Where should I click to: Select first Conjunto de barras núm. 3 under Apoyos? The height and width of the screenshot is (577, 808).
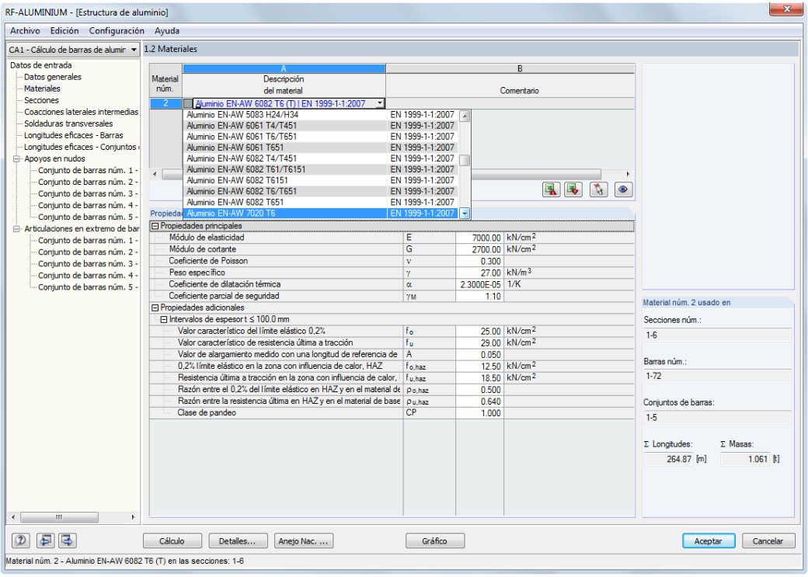pos(88,193)
